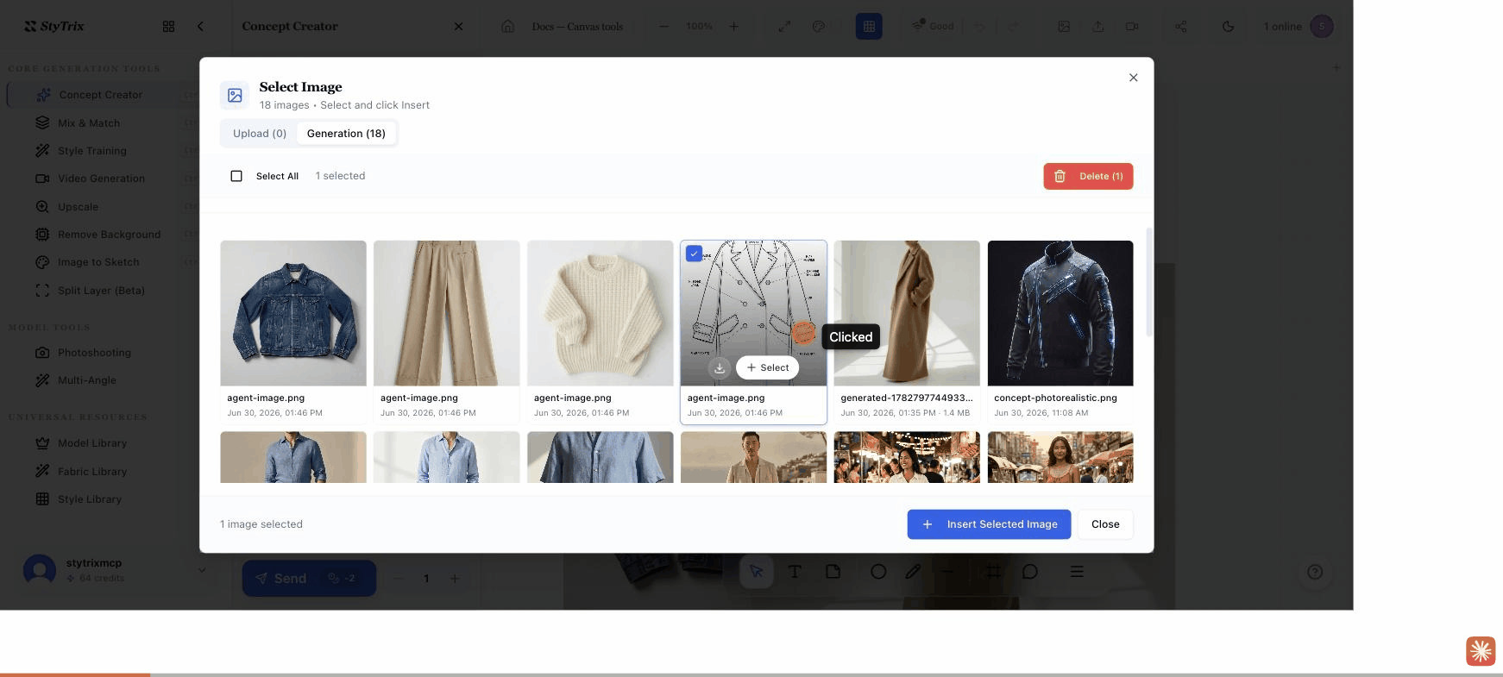The image size is (1503, 677).
Task: Click the user avatar next to 1 online
Action: 1322,27
